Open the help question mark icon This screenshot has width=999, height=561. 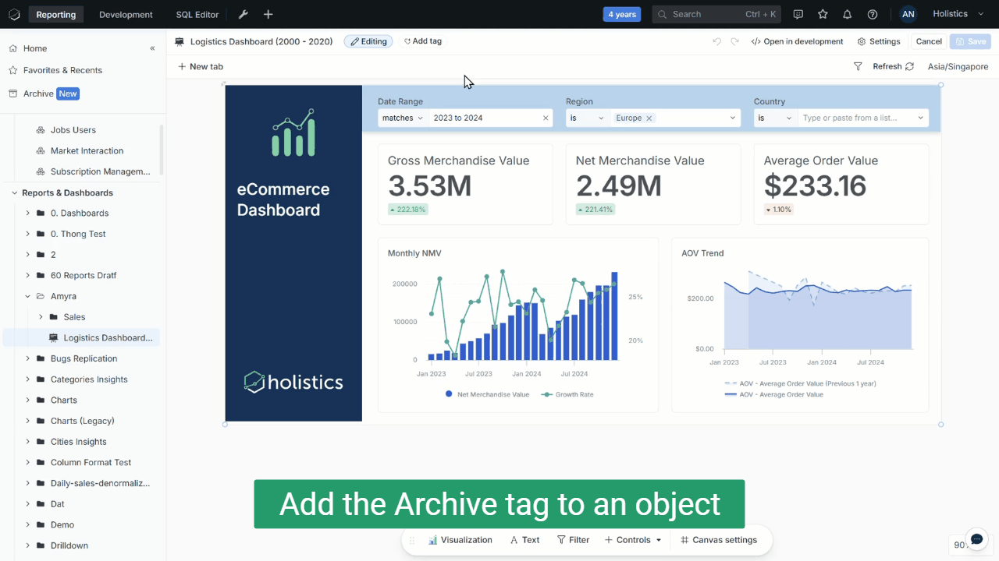pos(873,15)
